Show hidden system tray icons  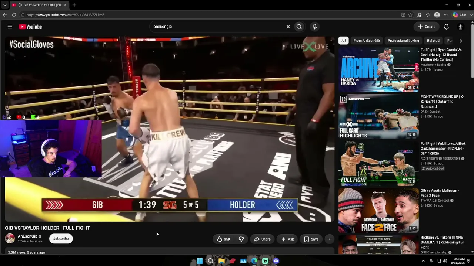coord(423,261)
